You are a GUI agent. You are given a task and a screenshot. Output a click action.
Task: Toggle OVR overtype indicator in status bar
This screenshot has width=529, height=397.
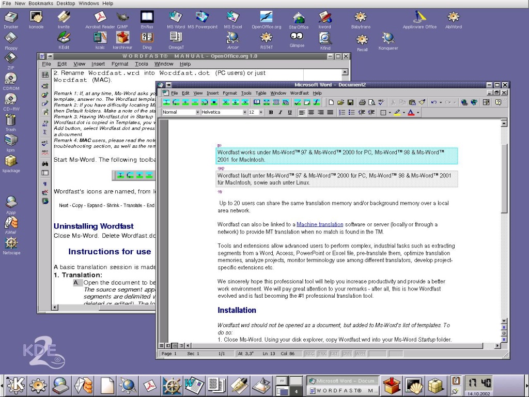[x=347, y=354]
